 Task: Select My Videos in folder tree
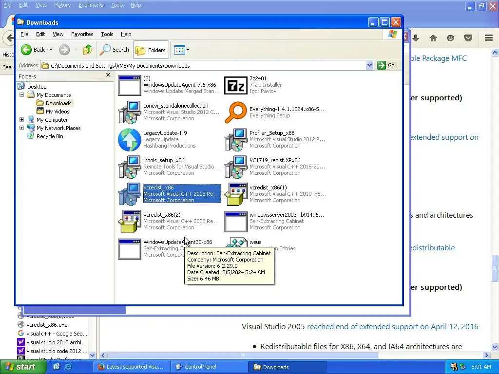[x=58, y=112]
